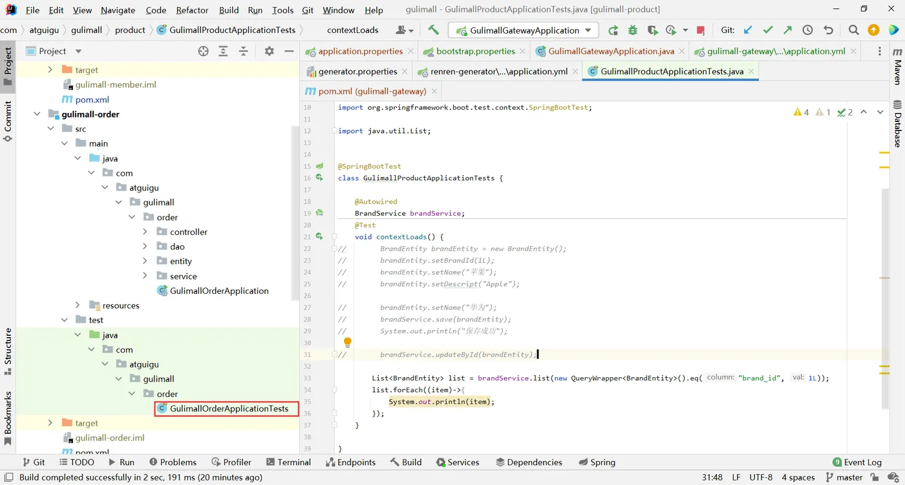Start debugging with the bug icon
Image resolution: width=905 pixels, height=485 pixels.
point(632,30)
